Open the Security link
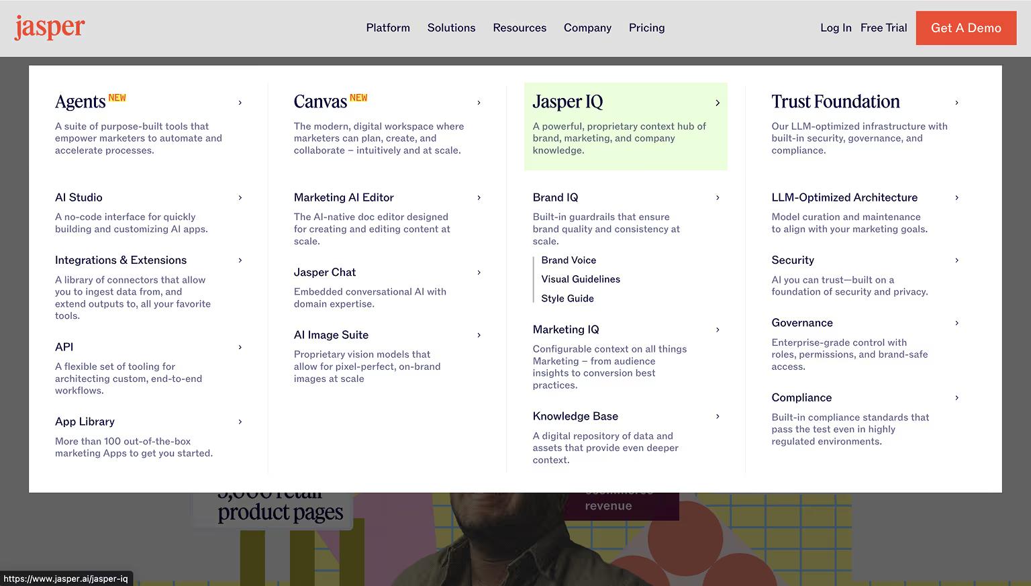The width and height of the screenshot is (1031, 586). pos(793,260)
